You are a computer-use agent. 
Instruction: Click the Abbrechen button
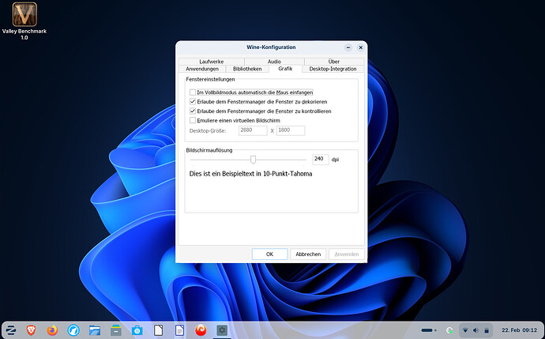click(308, 254)
